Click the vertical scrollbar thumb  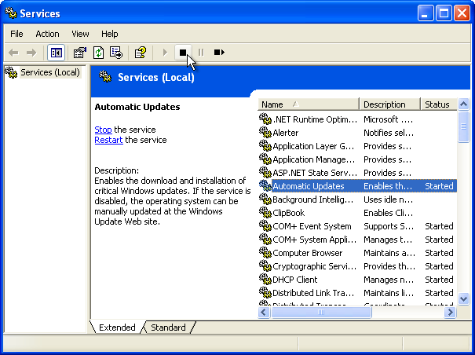click(463, 126)
